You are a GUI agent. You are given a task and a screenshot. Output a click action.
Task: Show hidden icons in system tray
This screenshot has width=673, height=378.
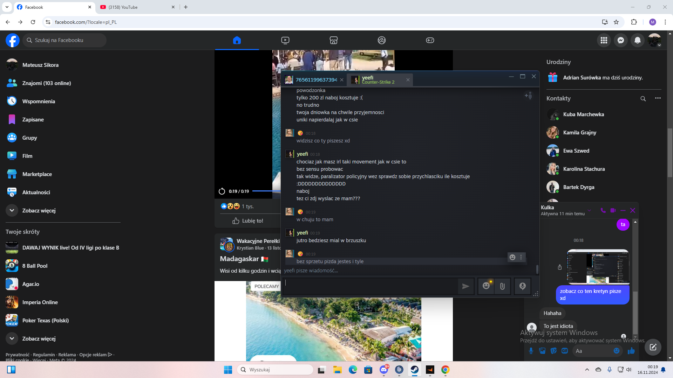[587, 370]
